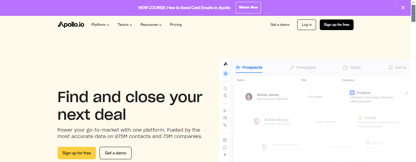
Task: Dismiss the purple announcement banner
Action: (x=403, y=8)
